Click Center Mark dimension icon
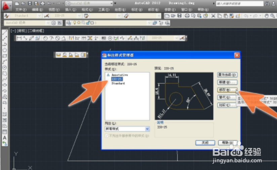The height and width of the screenshot is (170, 277). tap(110, 38)
